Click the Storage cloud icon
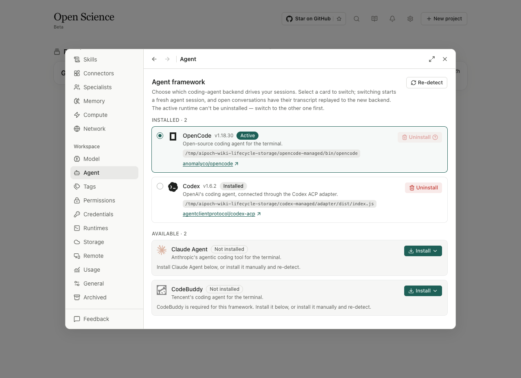The image size is (521, 378). 77,242
